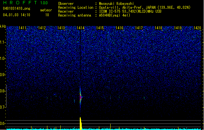
Task: Click the 1411 time axis label
Action: [22, 28]
